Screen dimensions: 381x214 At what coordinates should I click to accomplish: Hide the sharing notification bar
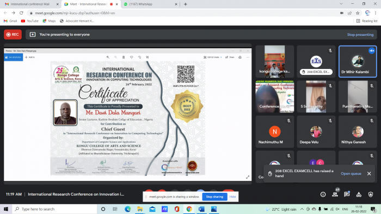coord(232,197)
